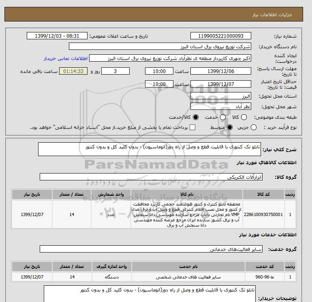Image resolution: width=312 pixels, height=302 pixels.
Task: Click the remaining days field showing 3
Action: [x=115, y=71]
